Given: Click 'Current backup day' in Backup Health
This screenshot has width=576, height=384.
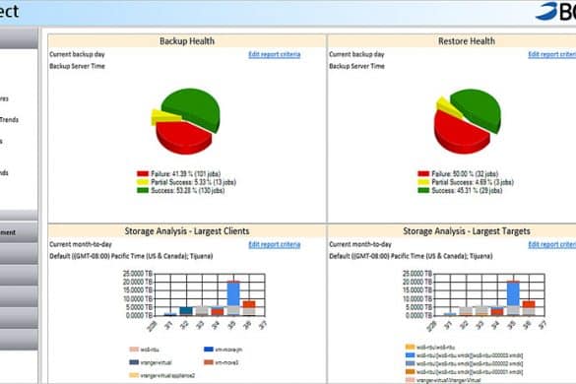Looking at the screenshot, I should [77, 54].
